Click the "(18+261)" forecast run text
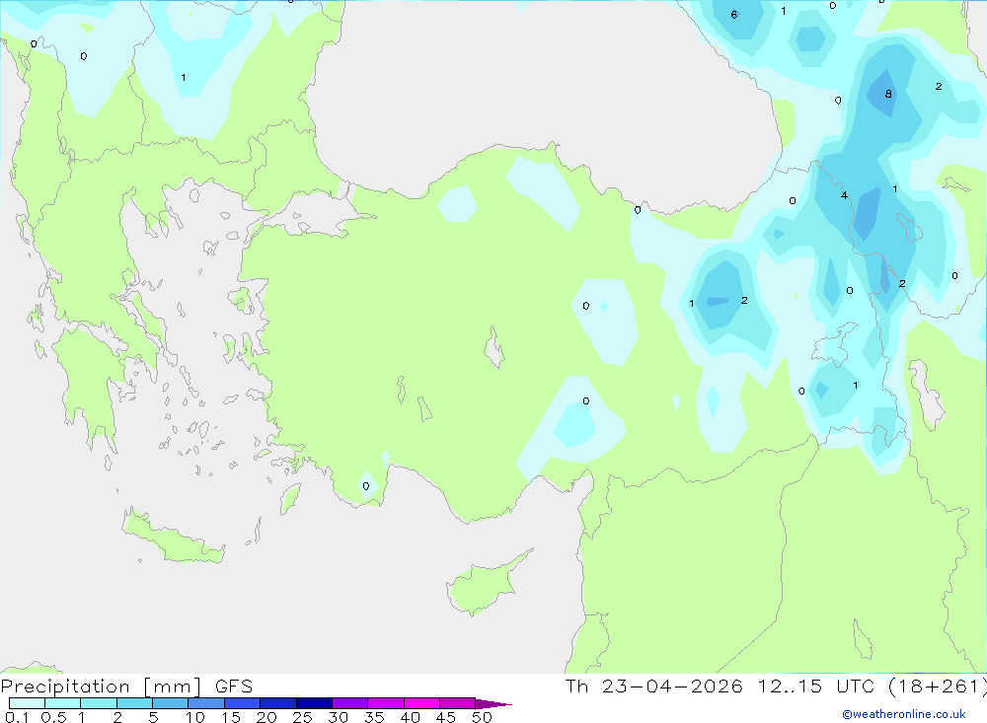 pos(938,686)
